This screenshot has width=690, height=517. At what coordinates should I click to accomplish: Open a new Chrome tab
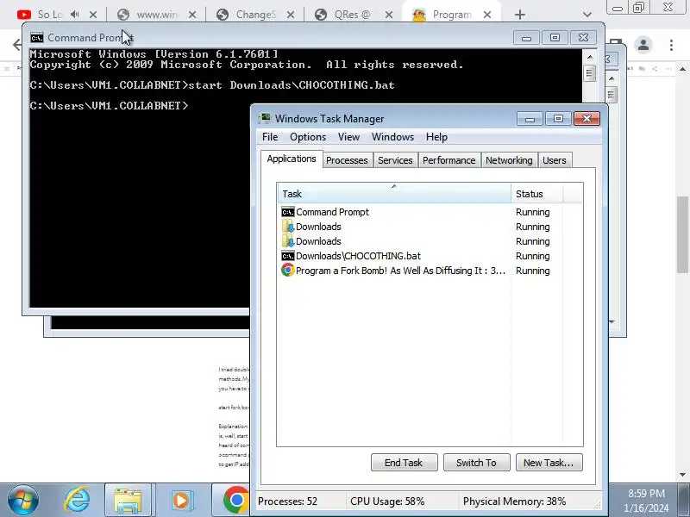pos(520,15)
